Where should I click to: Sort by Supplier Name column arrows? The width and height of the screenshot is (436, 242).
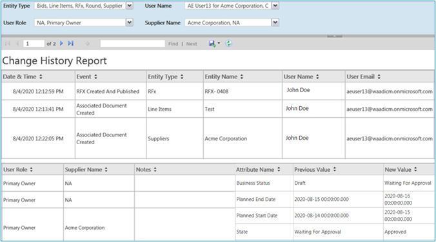(x=106, y=169)
